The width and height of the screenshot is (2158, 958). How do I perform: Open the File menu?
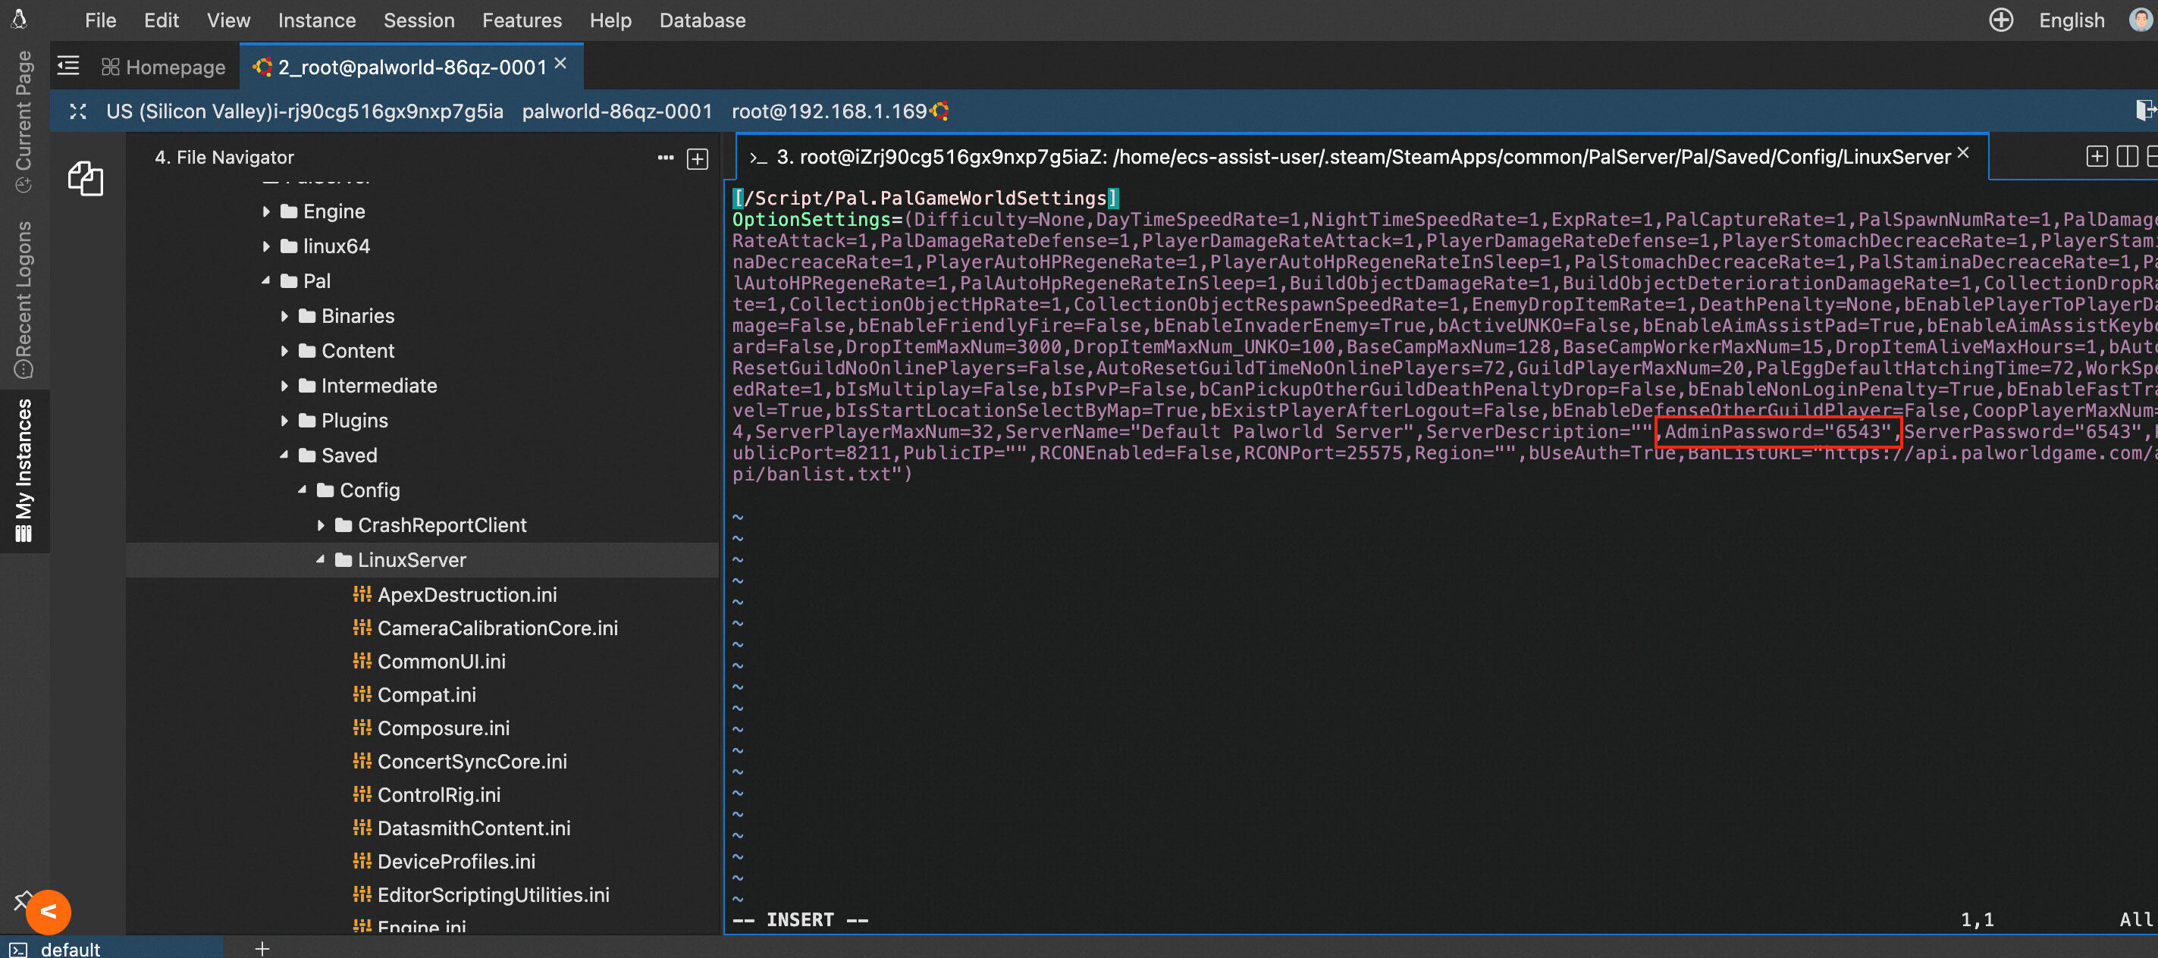(101, 20)
